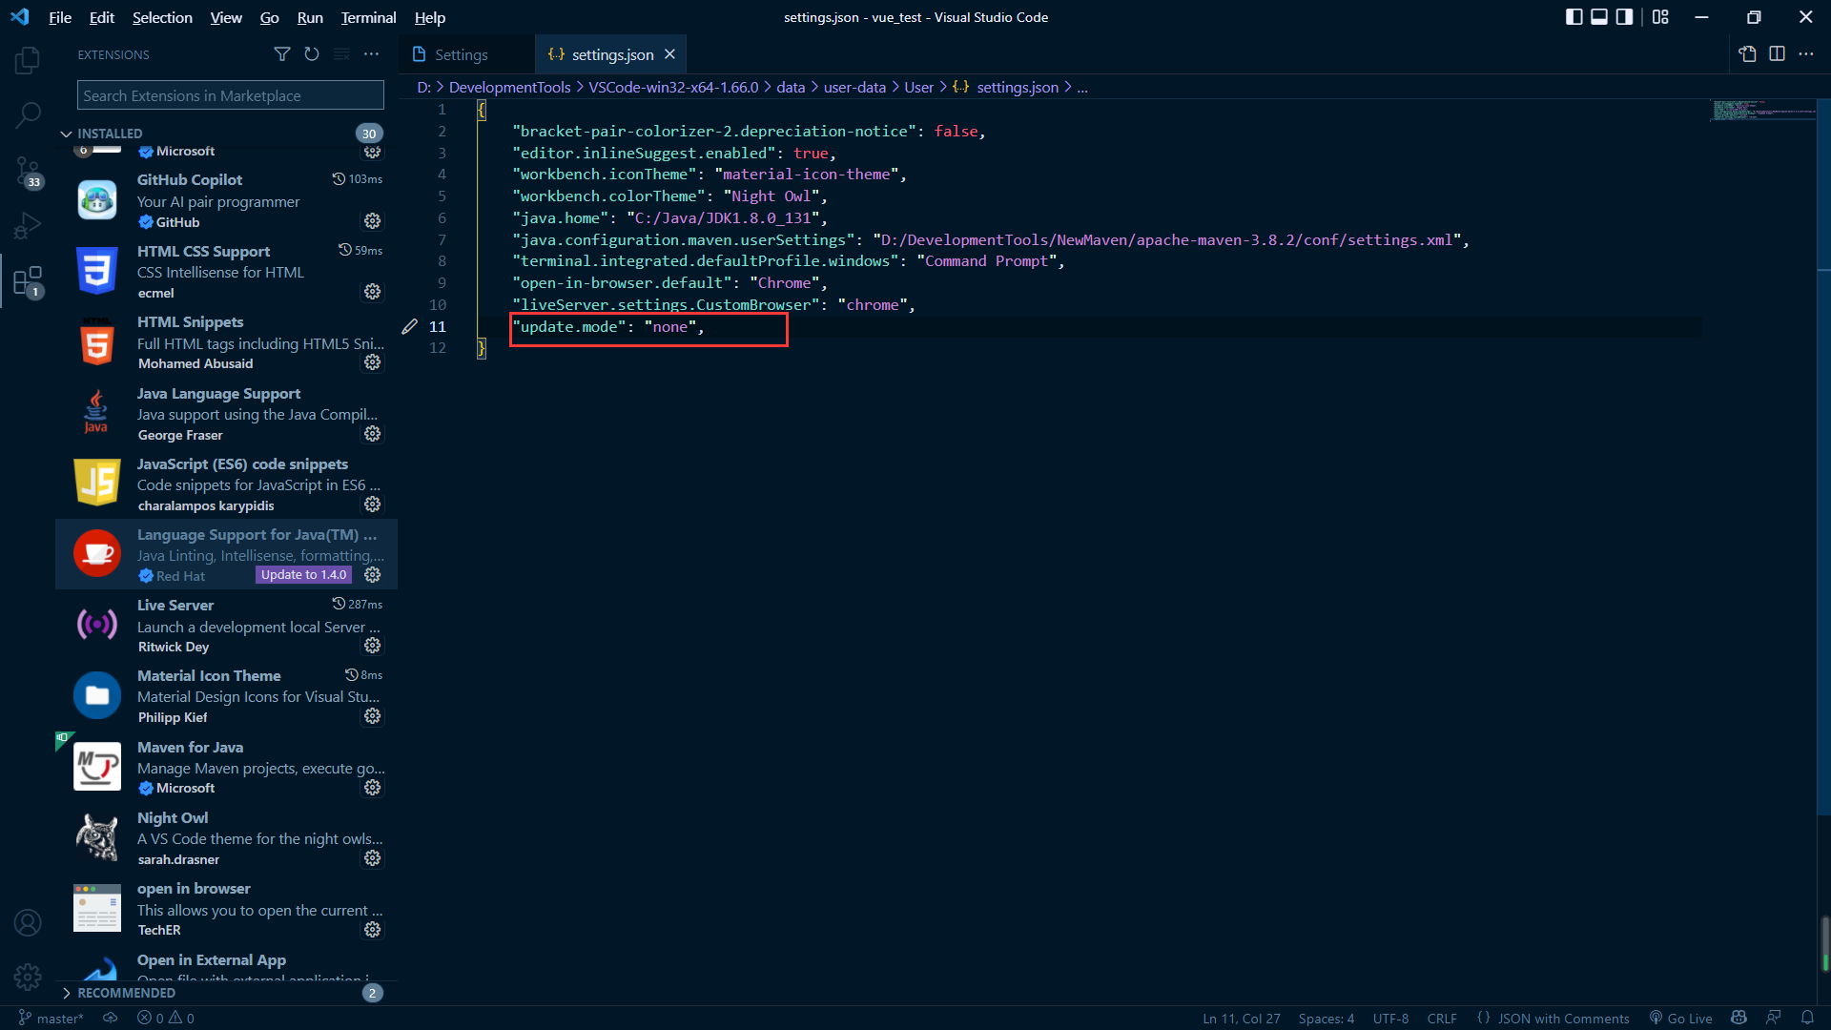
Task: Open the manage gear for Maven for Java
Action: point(373,788)
